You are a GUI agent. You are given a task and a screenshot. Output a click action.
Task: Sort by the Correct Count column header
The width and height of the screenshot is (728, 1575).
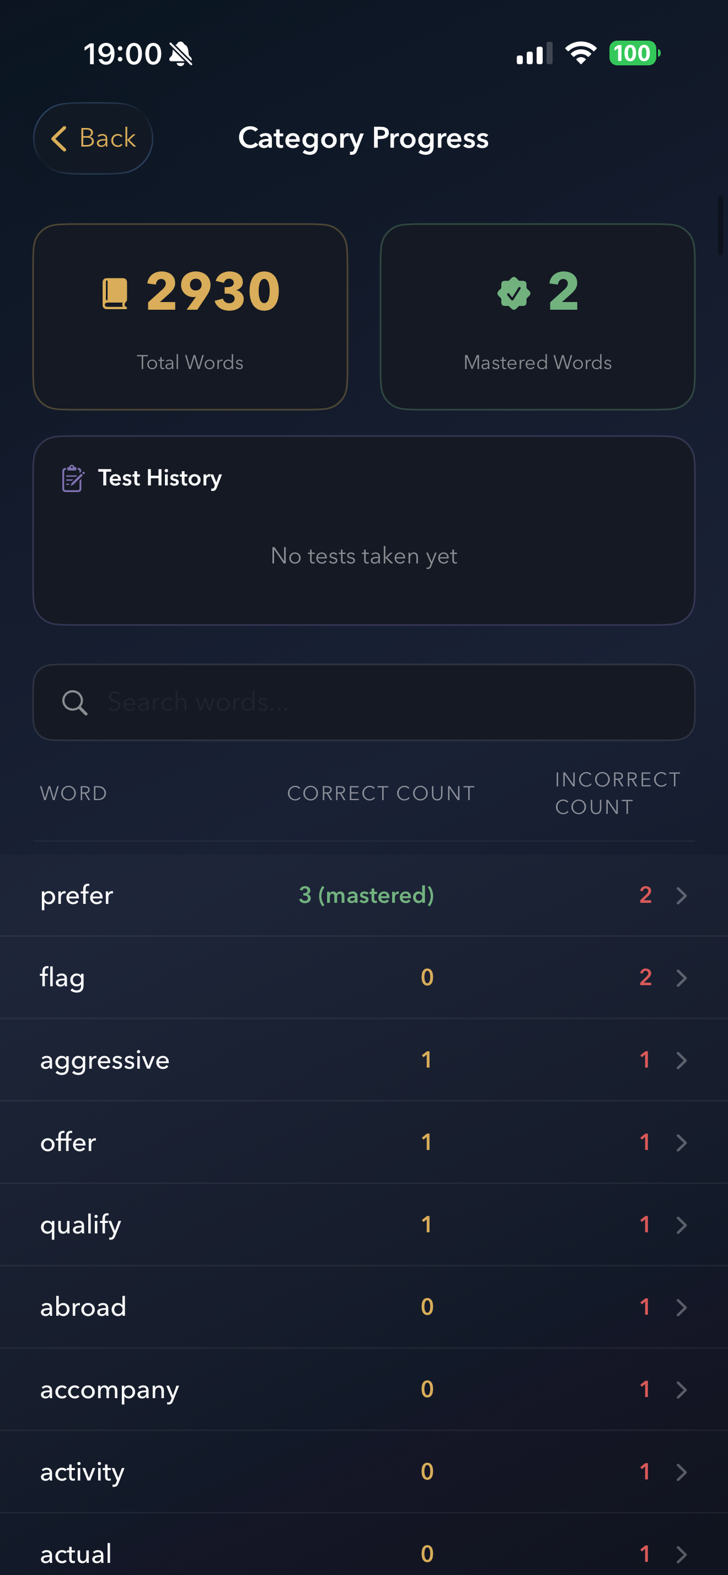tap(381, 794)
